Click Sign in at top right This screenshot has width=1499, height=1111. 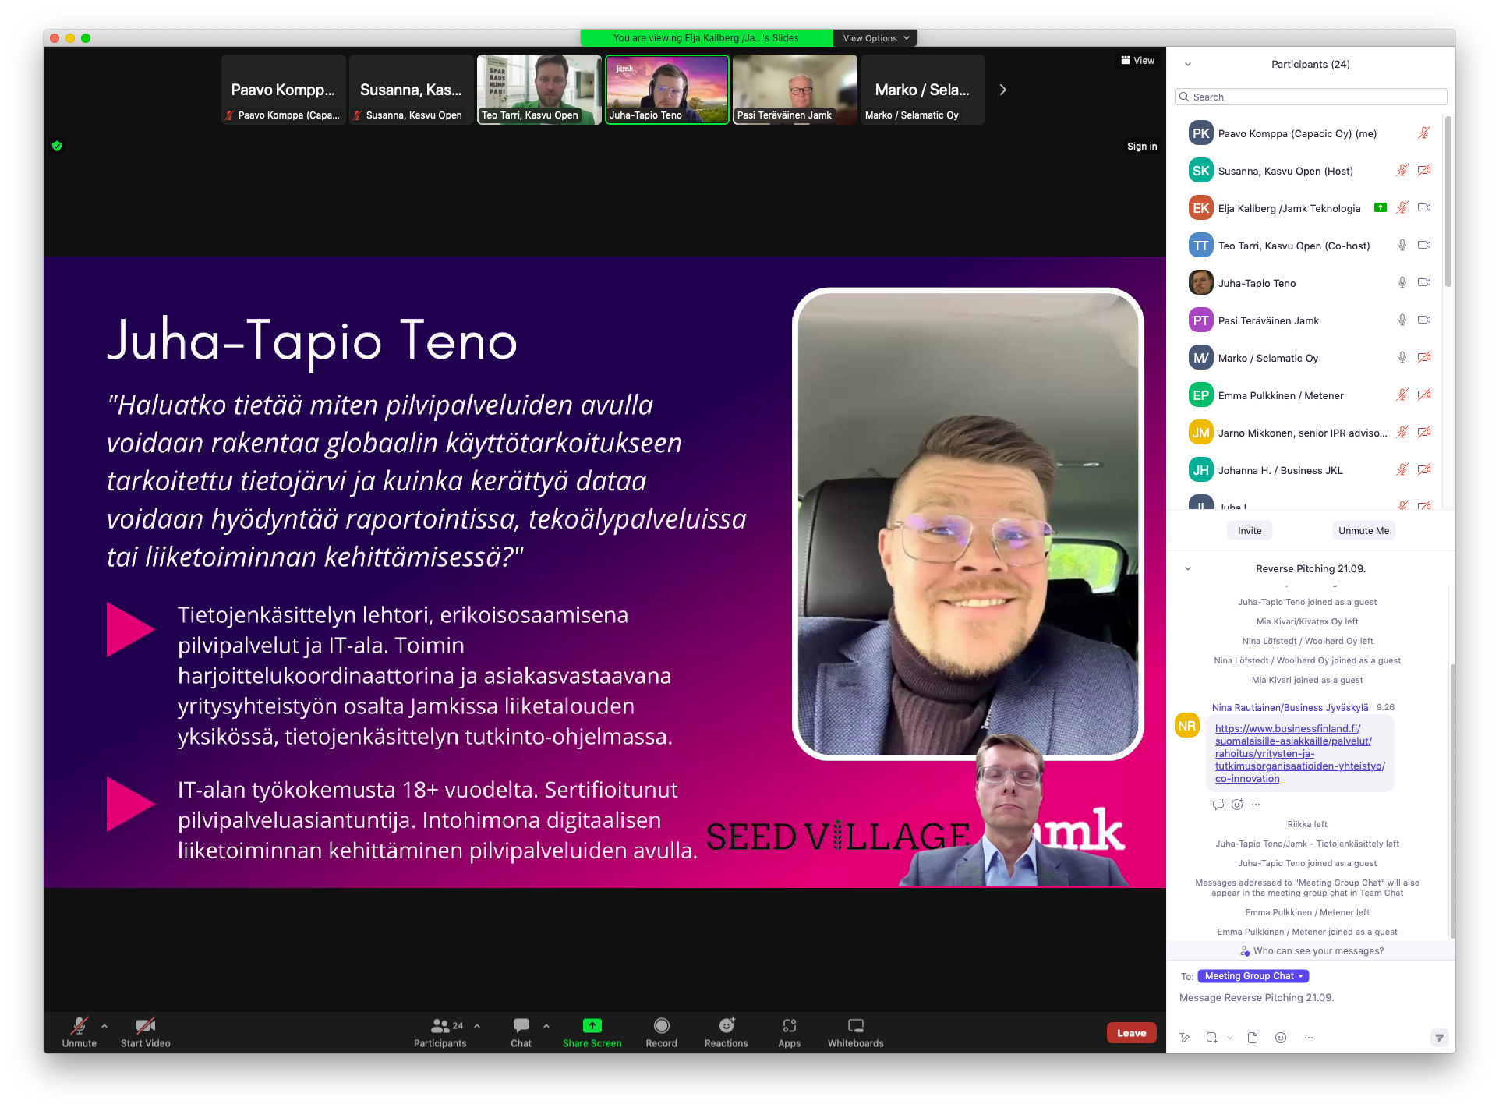[x=1141, y=147]
